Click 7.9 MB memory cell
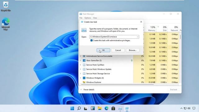The width and height of the screenshot is (199, 112). pyautogui.click(x=152, y=60)
